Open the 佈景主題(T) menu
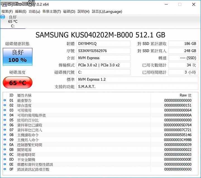This screenshot has width=201, height=178. [x=52, y=11]
